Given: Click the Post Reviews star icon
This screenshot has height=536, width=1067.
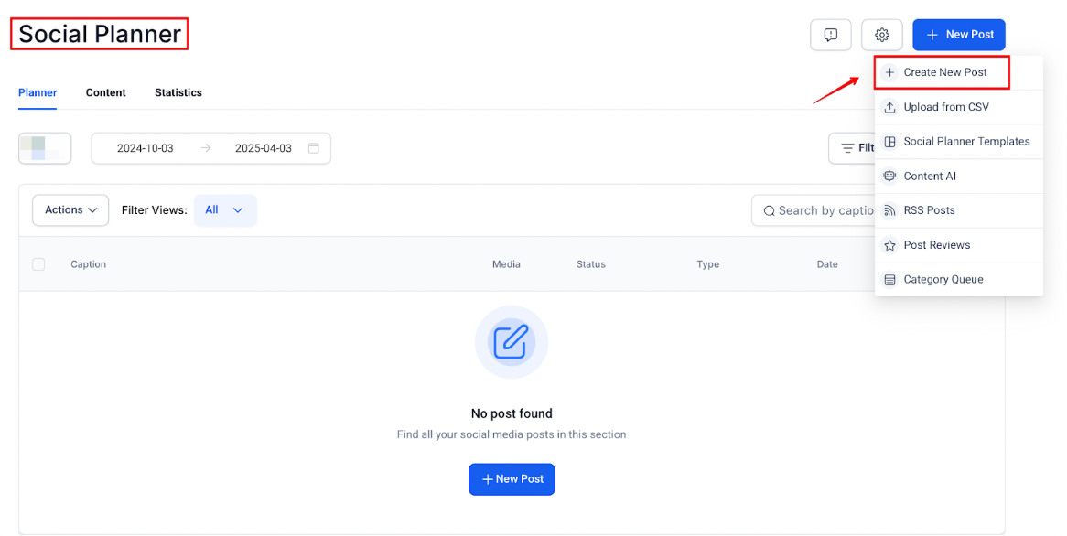Looking at the screenshot, I should 889,245.
